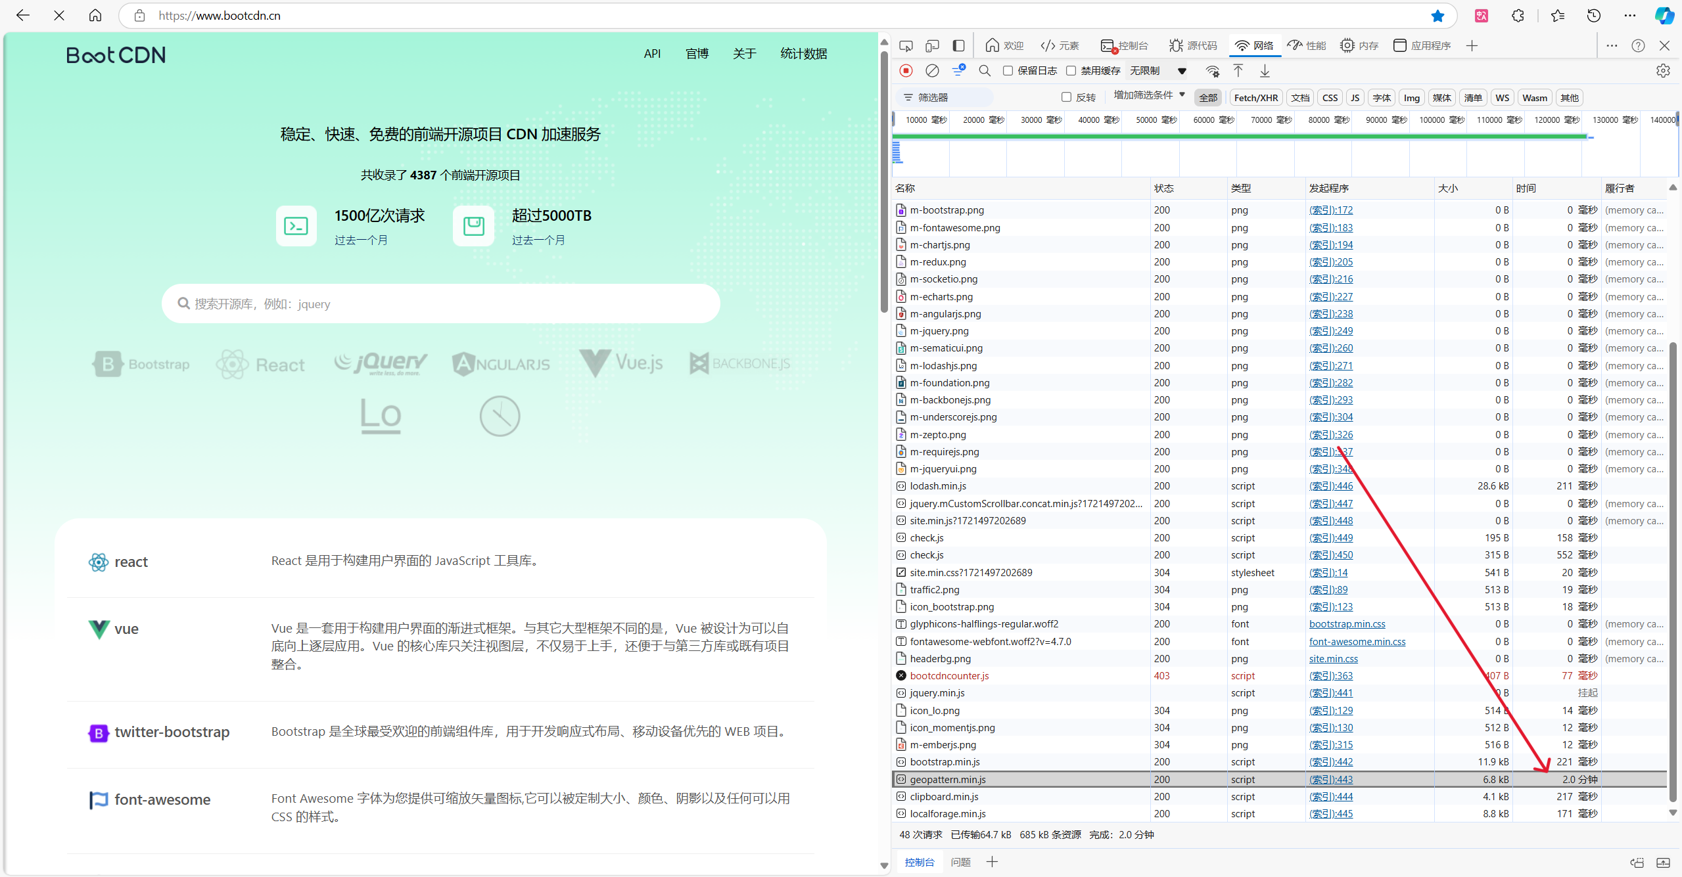Enable the 禁用缓存 checkbox
The height and width of the screenshot is (877, 1682).
[x=1071, y=71]
